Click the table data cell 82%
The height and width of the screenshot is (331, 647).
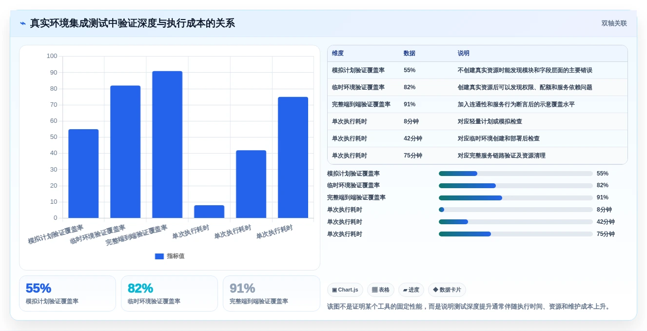(x=410, y=87)
